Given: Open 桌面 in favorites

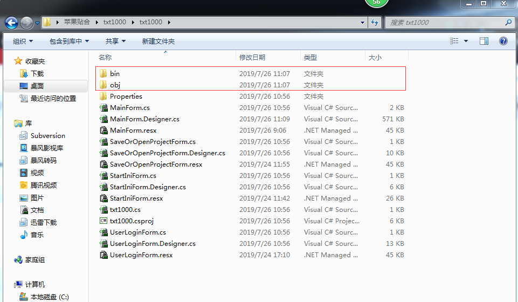Looking at the screenshot, I should 37,86.
